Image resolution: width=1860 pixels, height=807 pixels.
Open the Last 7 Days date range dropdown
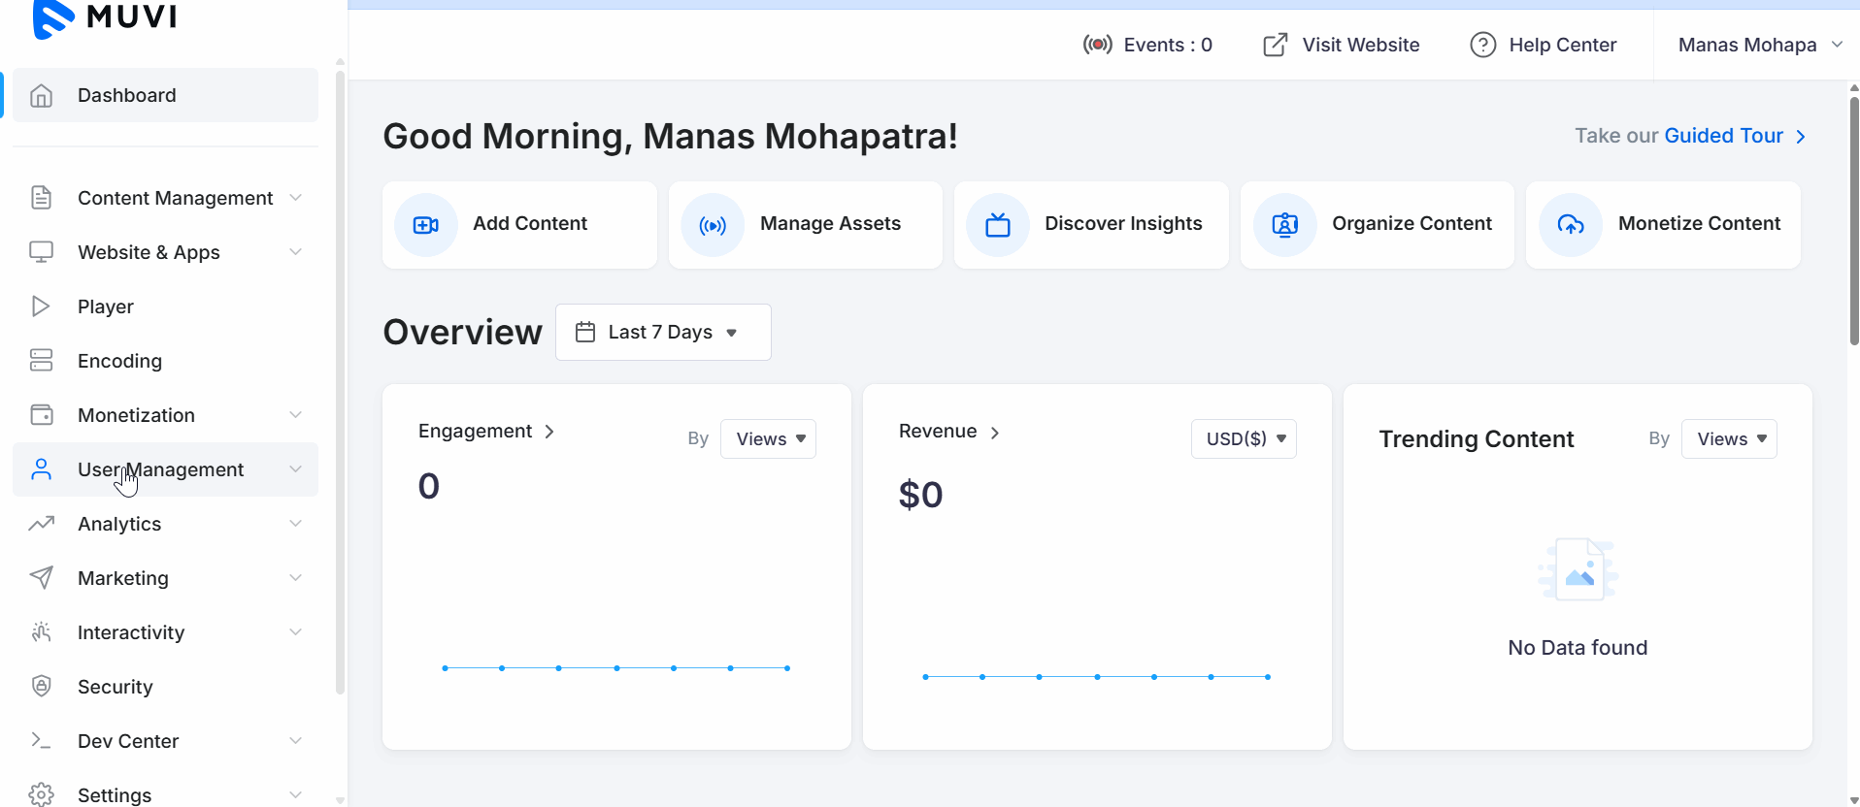(x=663, y=333)
